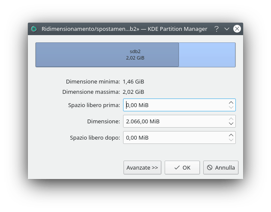Decrease Spazio libero prima with down arrow
Screen dimensions: 271x212
click(231, 107)
